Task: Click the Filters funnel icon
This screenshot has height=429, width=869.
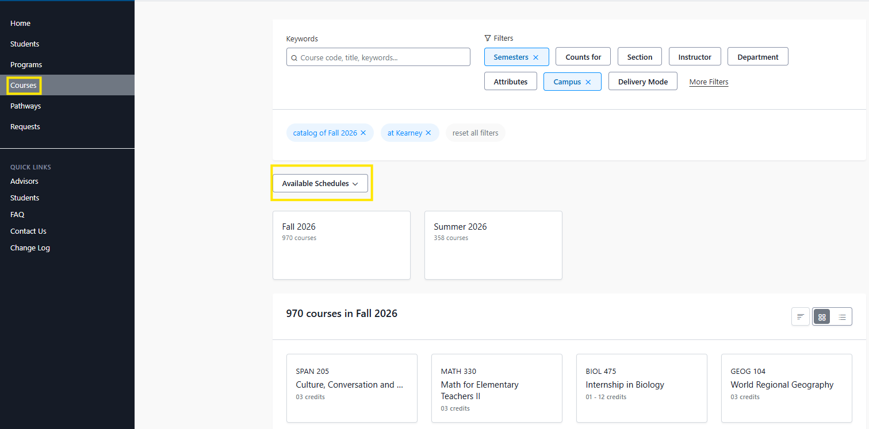Action: coord(488,38)
